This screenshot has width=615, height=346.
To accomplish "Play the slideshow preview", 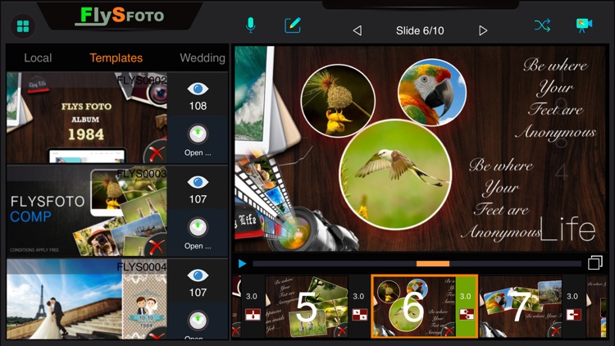I will point(243,263).
